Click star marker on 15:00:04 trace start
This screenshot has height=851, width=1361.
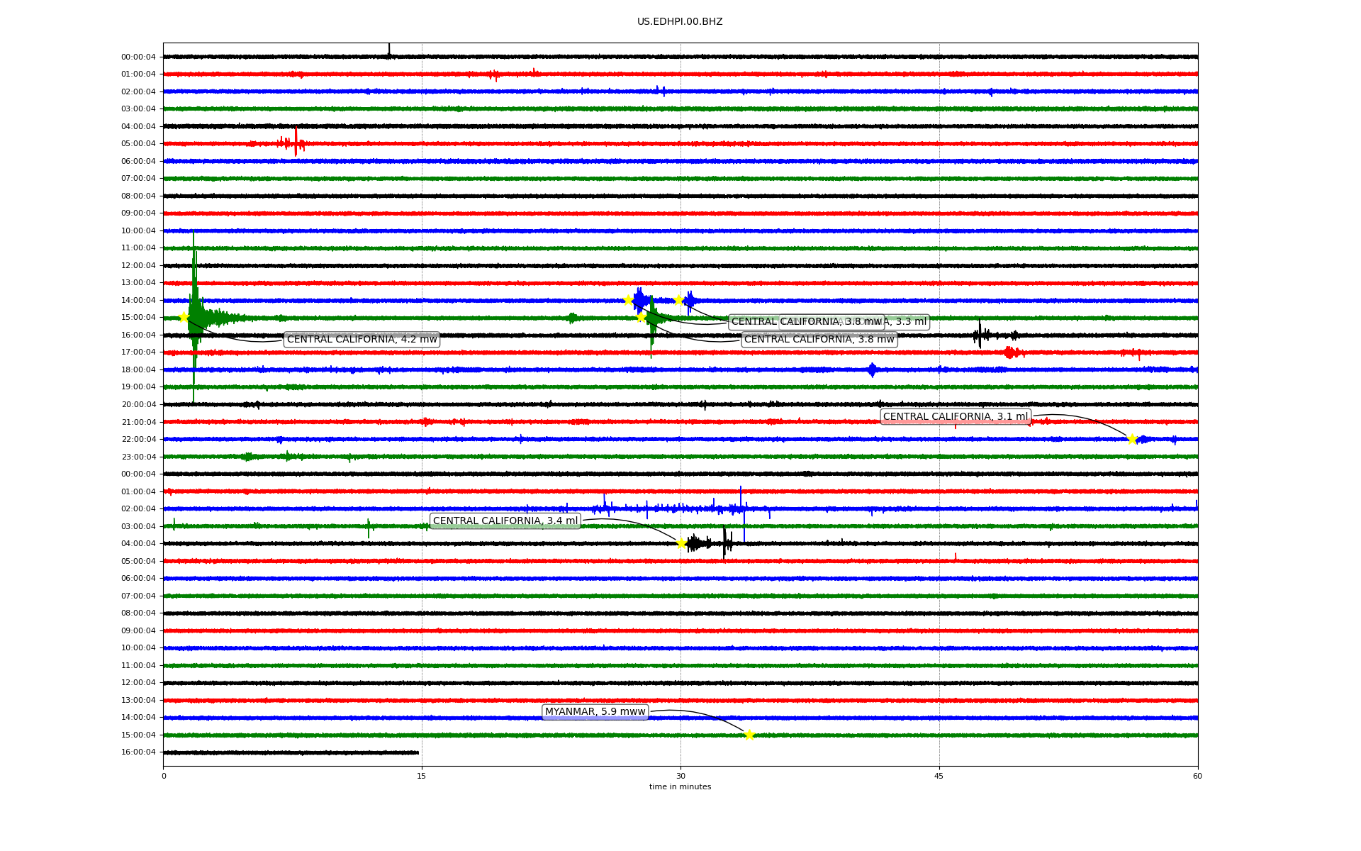[184, 317]
